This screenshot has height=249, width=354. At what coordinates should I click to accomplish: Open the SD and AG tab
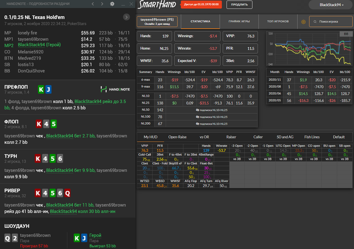285,137
